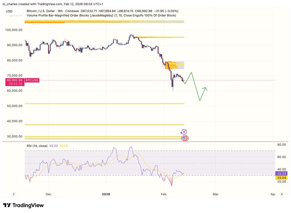Toggle the USD currency unit button
Screen dimensions: 291x213
click(x=9, y=11)
